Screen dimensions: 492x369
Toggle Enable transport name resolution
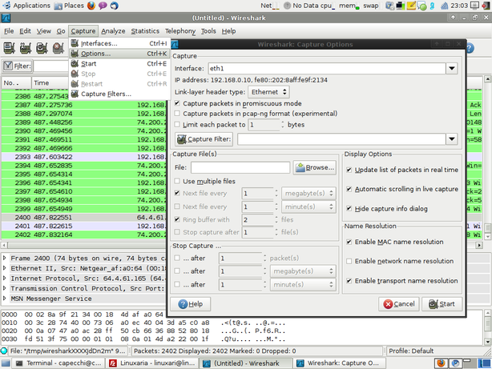pyautogui.click(x=349, y=281)
